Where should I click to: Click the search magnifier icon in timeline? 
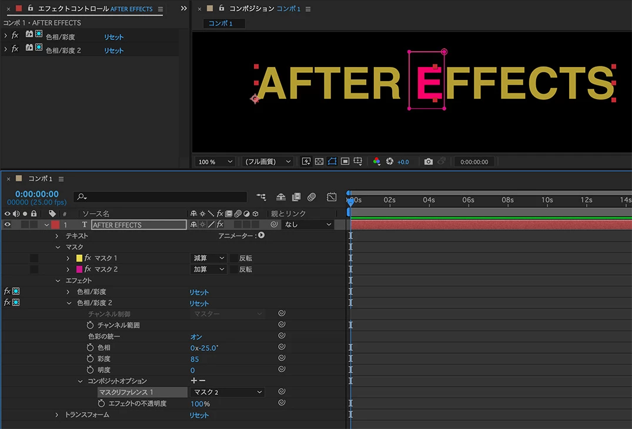(x=82, y=196)
